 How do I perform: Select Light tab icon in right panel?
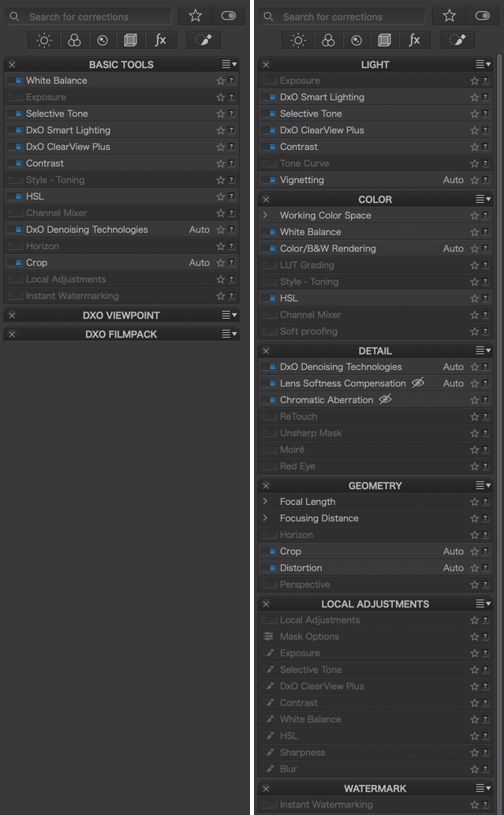pos(298,40)
